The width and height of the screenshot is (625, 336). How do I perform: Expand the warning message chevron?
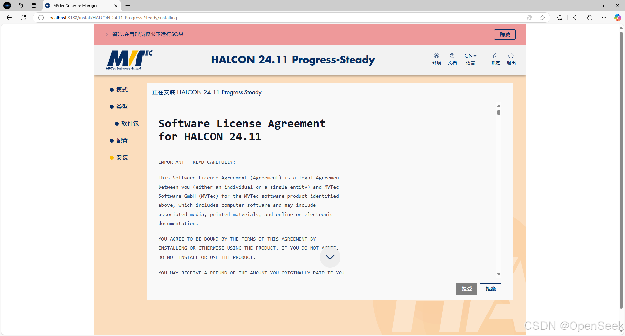point(107,34)
